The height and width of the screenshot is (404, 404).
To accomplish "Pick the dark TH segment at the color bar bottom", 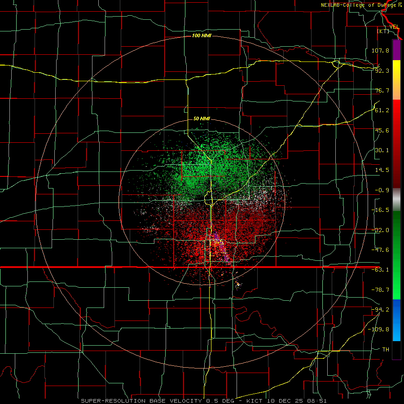I will click(396, 350).
